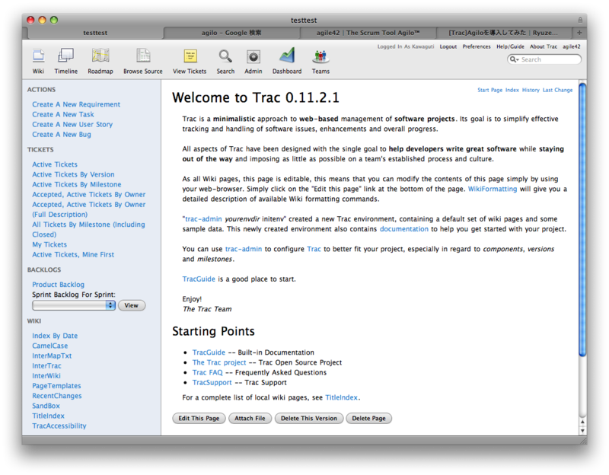Switch to the testtest tab
609x475 pixels.
(95, 33)
